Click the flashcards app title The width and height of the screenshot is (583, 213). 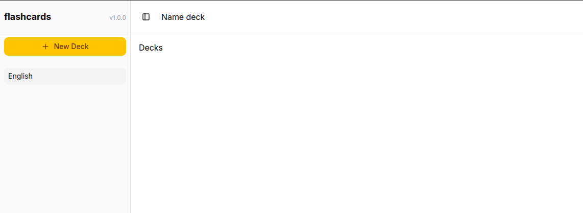(28, 17)
